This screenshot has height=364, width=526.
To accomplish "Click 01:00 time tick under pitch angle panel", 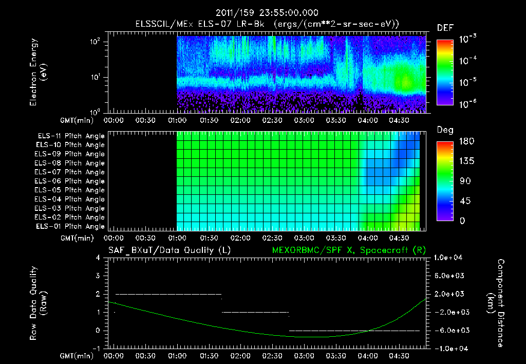I will click(177, 238).
